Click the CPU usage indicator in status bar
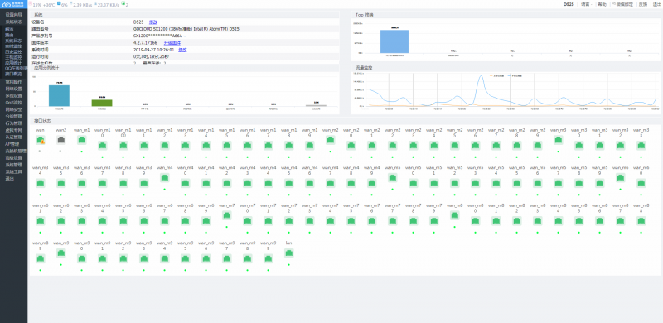Screen dimensions: 663x323 42,5
